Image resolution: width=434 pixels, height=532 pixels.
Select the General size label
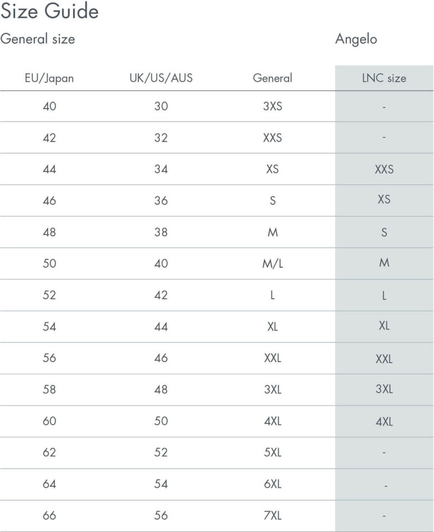pos(37,39)
